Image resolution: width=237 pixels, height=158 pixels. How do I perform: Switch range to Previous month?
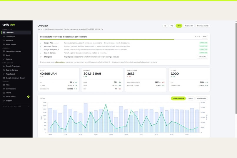pos(203,26)
